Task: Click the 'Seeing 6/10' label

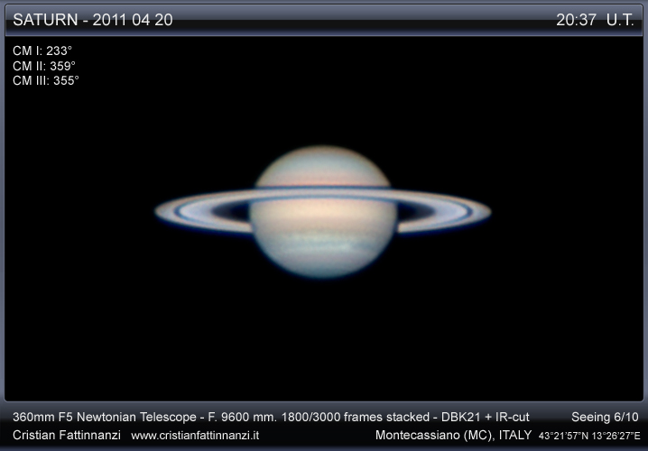Action: click(x=605, y=417)
